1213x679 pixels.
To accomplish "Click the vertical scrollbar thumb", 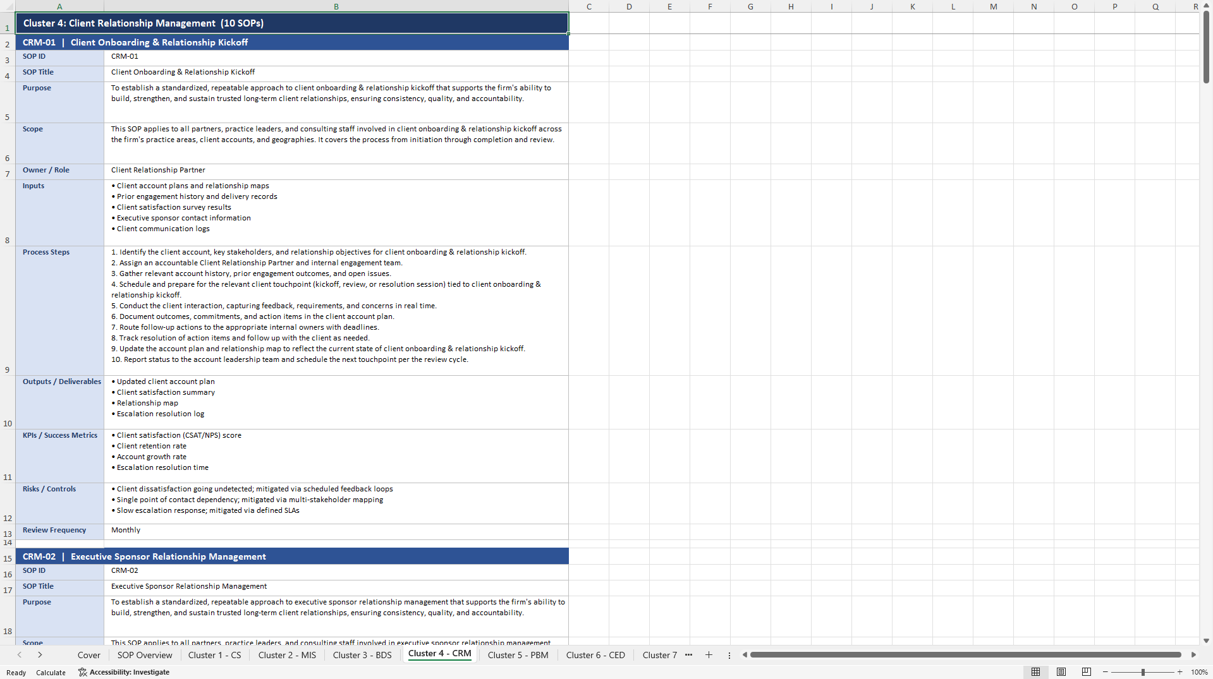I will point(1206,47).
